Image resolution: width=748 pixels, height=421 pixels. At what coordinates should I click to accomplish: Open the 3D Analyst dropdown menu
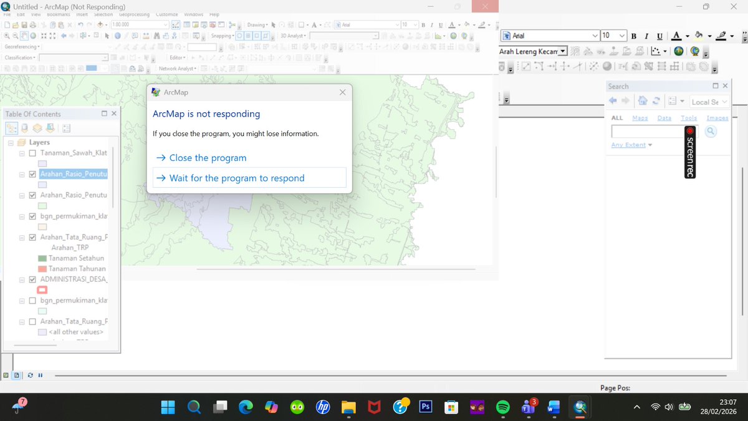(294, 36)
